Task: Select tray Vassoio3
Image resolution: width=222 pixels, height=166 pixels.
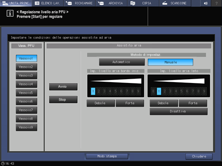Action: (x=27, y=75)
